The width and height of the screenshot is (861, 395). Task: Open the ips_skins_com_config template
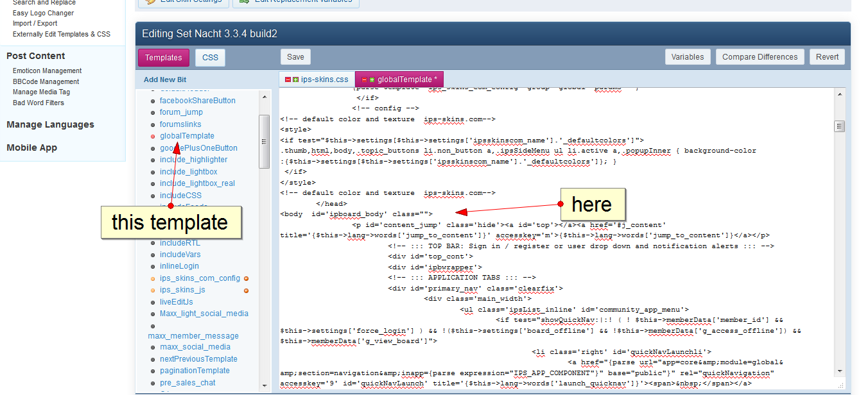[200, 278]
